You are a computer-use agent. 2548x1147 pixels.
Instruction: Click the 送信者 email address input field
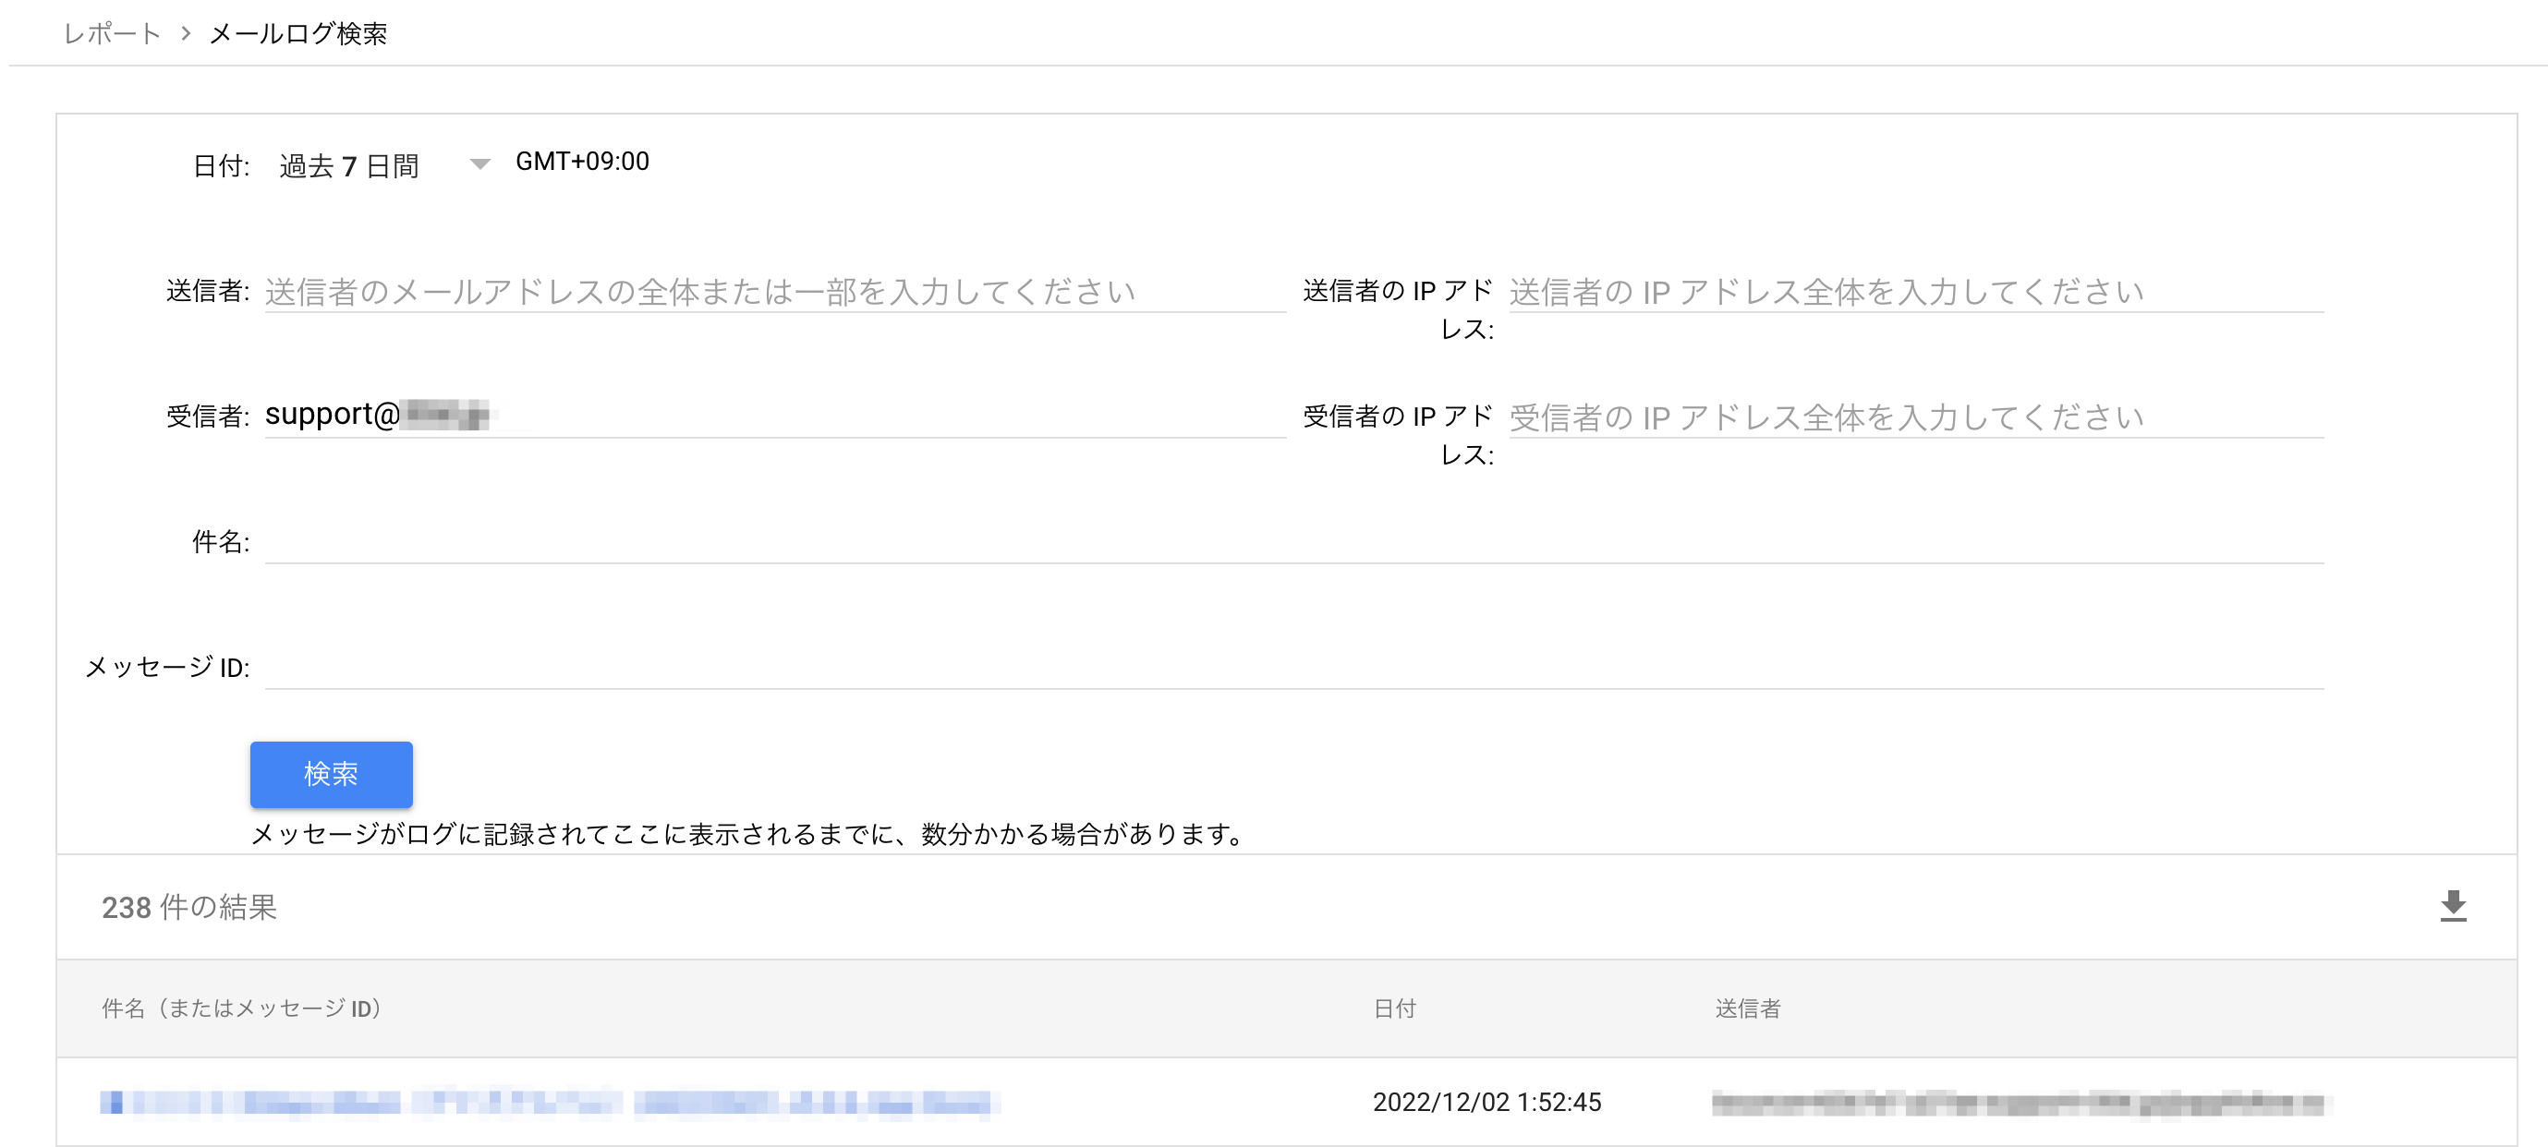click(771, 291)
